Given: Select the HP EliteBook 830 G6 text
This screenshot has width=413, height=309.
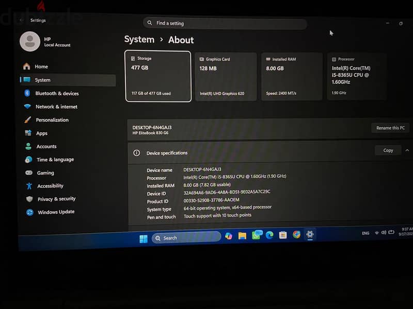Looking at the screenshot, I should click(150, 133).
